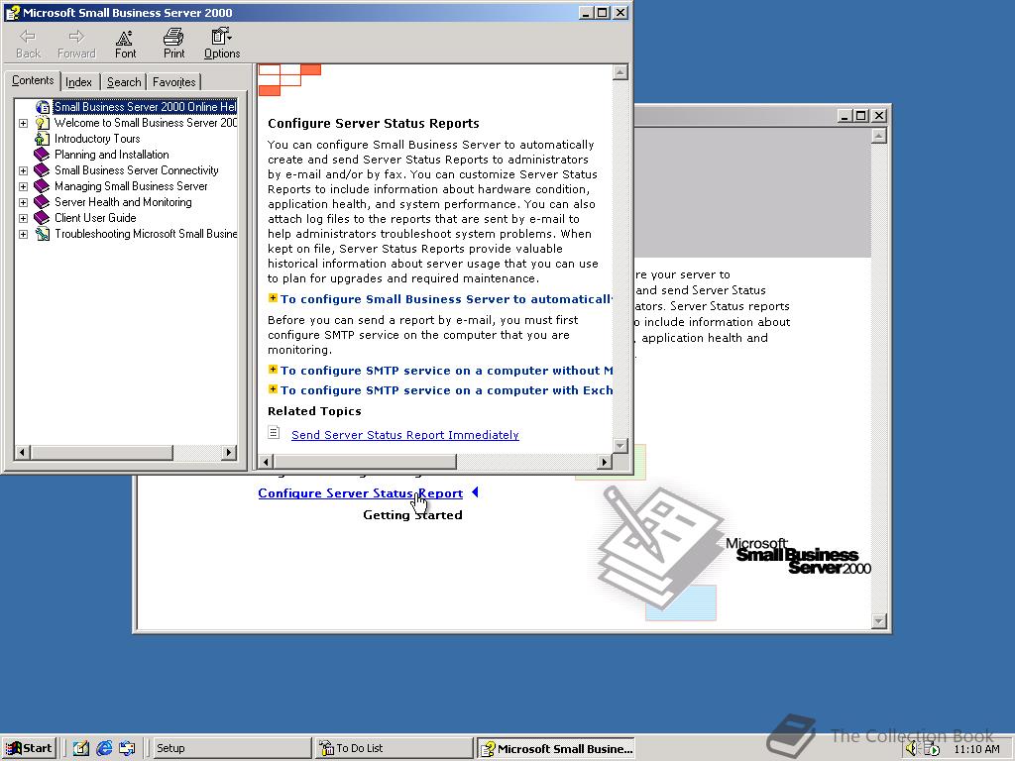Click the Client User Guide book icon
The height and width of the screenshot is (761, 1015).
click(x=42, y=218)
